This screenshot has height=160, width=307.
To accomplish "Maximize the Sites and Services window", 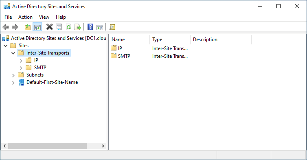I will pyautogui.click(x=278, y=6).
